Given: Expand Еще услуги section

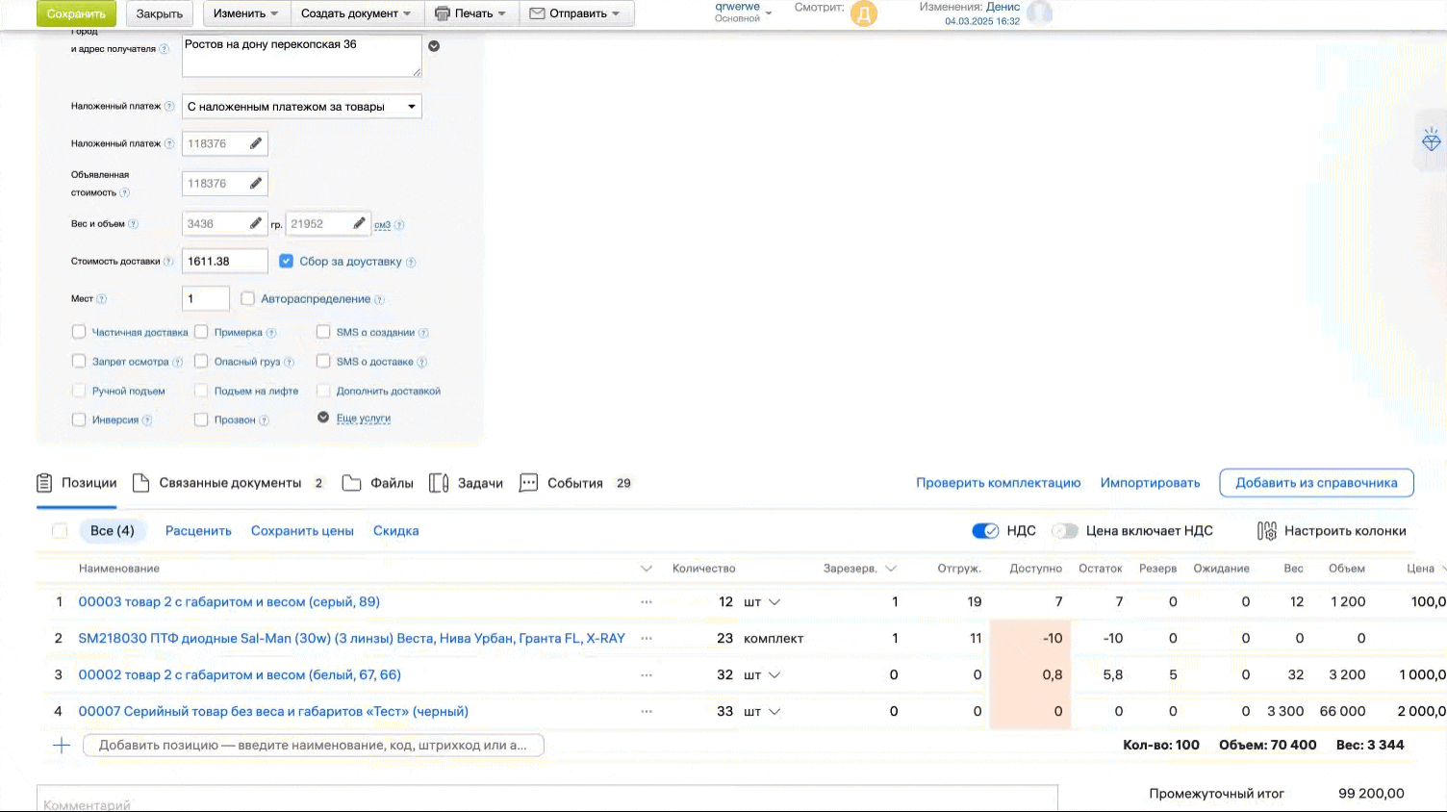Looking at the screenshot, I should pyautogui.click(x=363, y=419).
